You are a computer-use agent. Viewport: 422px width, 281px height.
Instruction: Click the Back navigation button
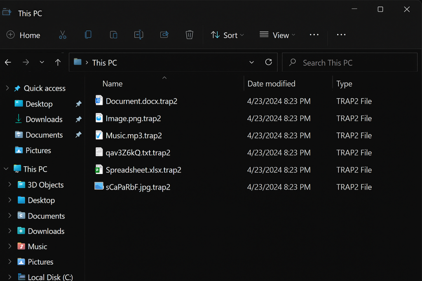click(8, 62)
